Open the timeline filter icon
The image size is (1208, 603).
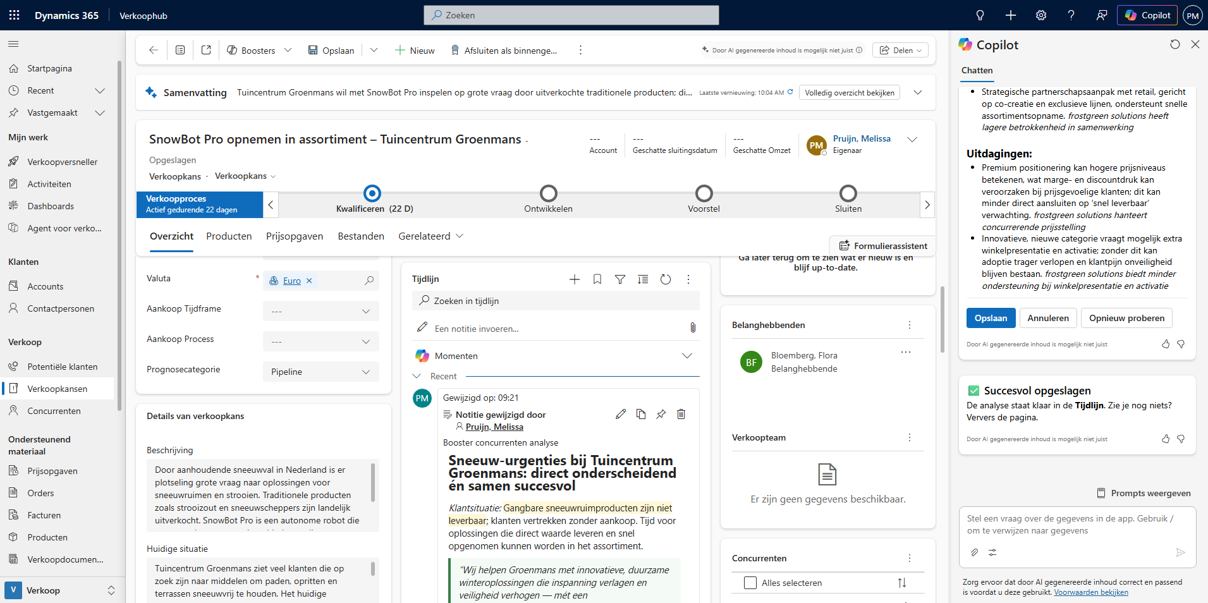click(x=620, y=279)
